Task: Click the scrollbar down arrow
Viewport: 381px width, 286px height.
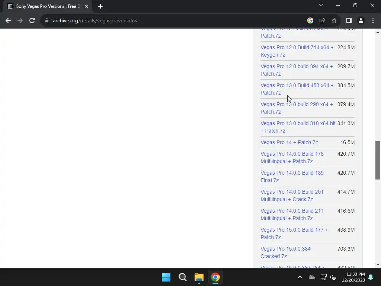Action: click(378, 265)
